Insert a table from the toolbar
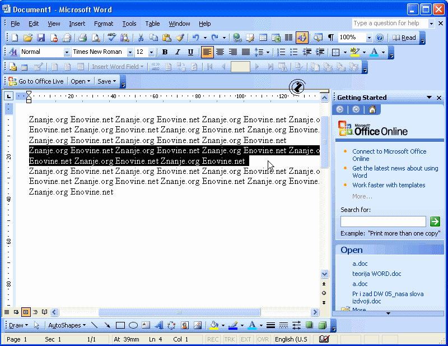This screenshot has width=448, height=346. pyautogui.click(x=263, y=38)
